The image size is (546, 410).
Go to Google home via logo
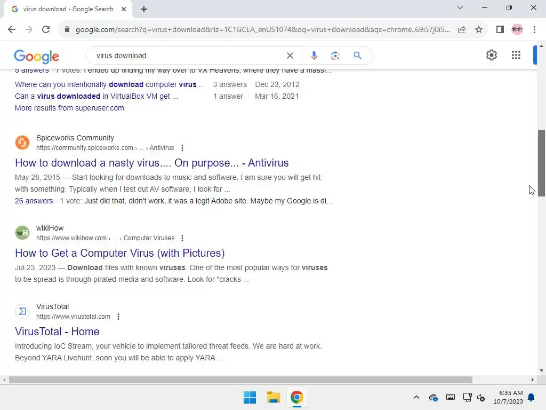37,57
